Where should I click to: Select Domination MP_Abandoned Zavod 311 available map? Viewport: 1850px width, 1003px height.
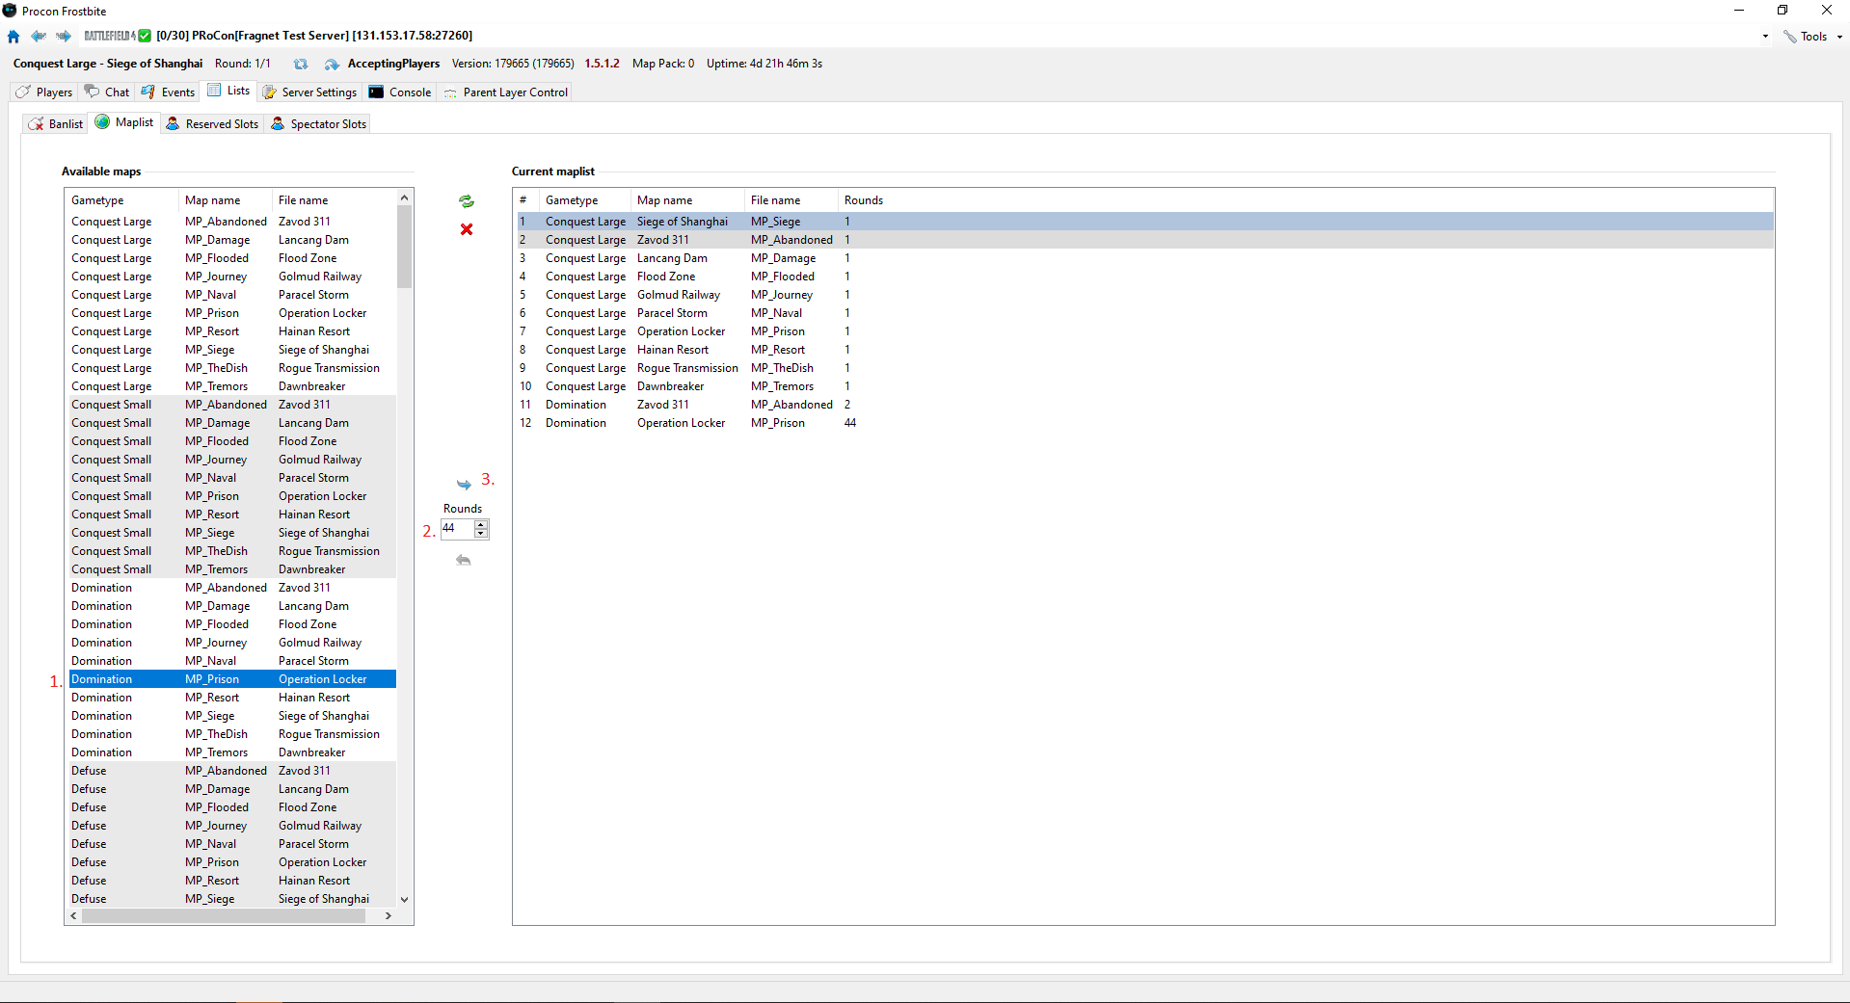point(231,588)
